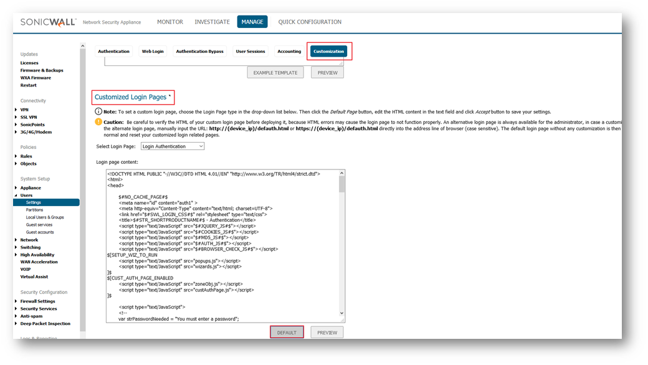Click the orange Caution warning icon
Screen dimensions: 648x365
[x=98, y=122]
